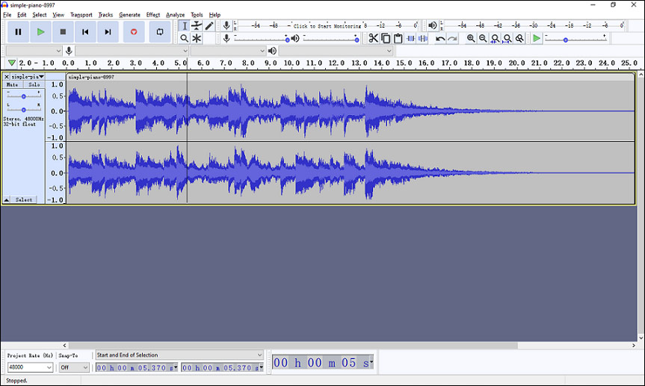Screen dimensions: 645x386
Task: Click the 10.0 mark on timeline ruler
Action: click(291, 63)
